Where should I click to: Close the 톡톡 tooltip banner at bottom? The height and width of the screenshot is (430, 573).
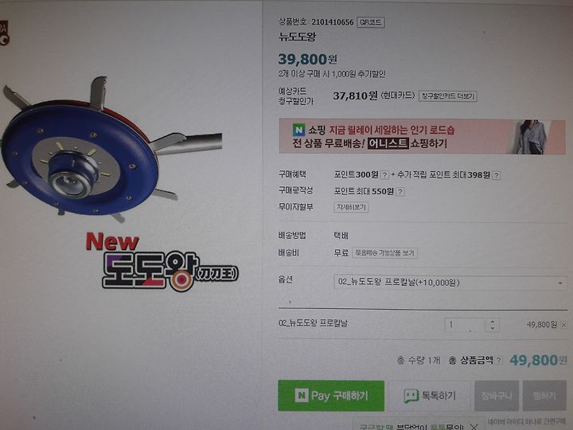pyautogui.click(x=474, y=426)
